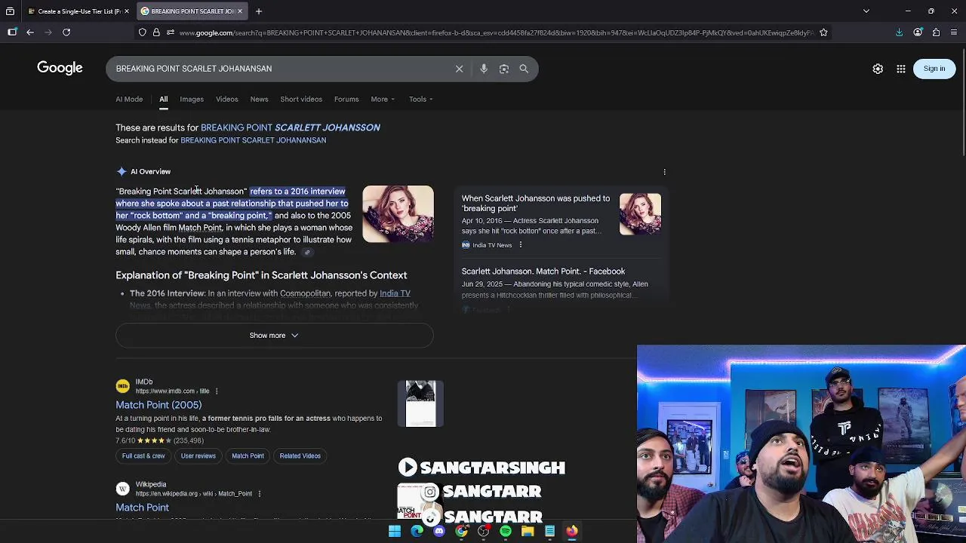
Task: Open 'When Scarlett Johansson was pushed' article
Action: click(536, 204)
